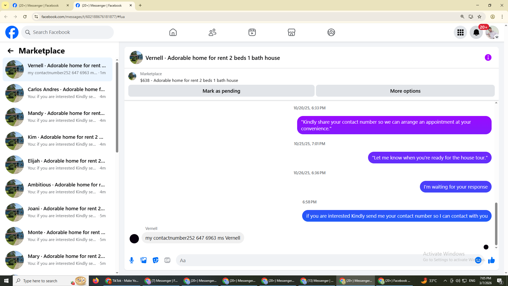Record a voice clip with microphone icon
The height and width of the screenshot is (286, 508).
(132, 260)
